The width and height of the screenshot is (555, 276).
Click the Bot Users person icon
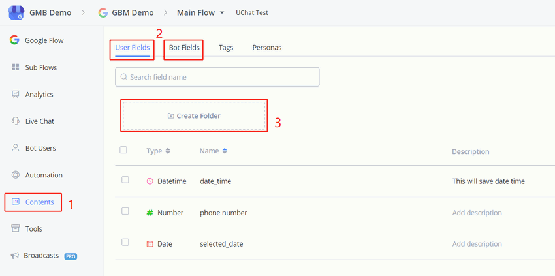point(15,148)
